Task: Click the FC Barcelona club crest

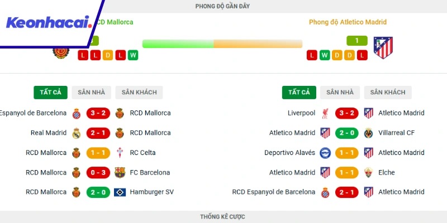Action: coord(120,172)
